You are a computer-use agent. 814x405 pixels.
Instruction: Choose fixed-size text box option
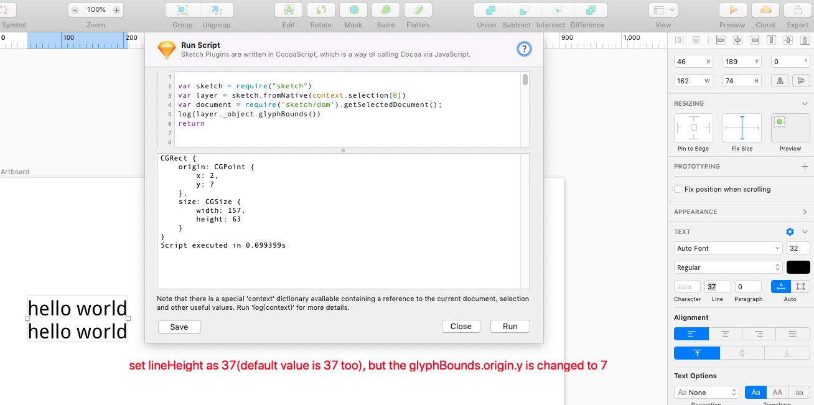click(800, 286)
